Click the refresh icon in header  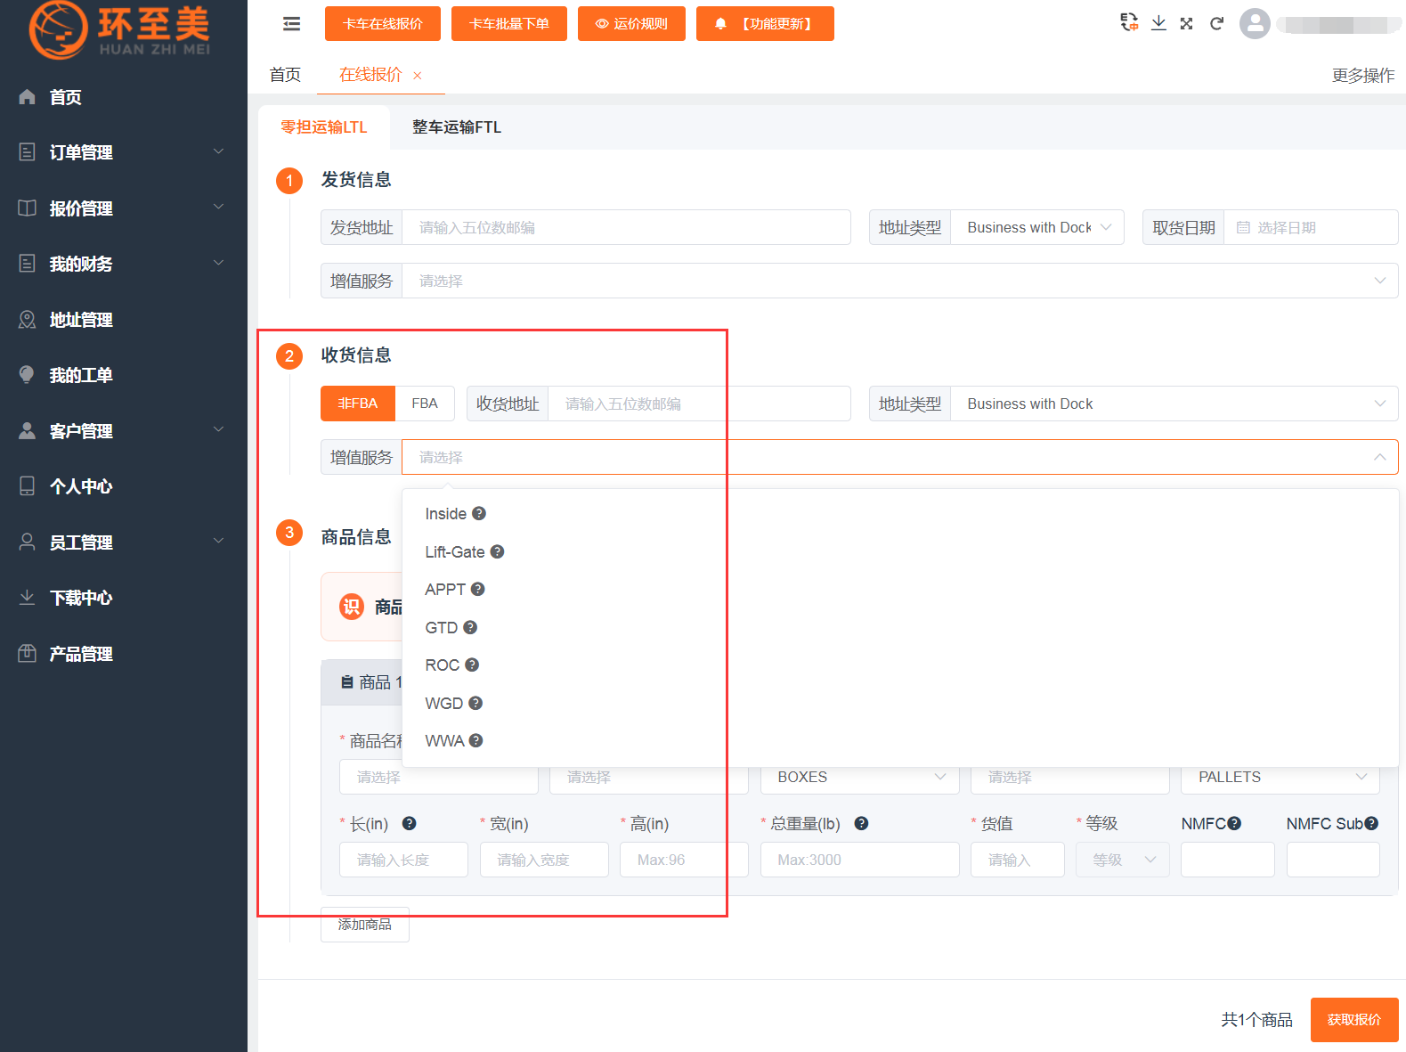(x=1216, y=24)
